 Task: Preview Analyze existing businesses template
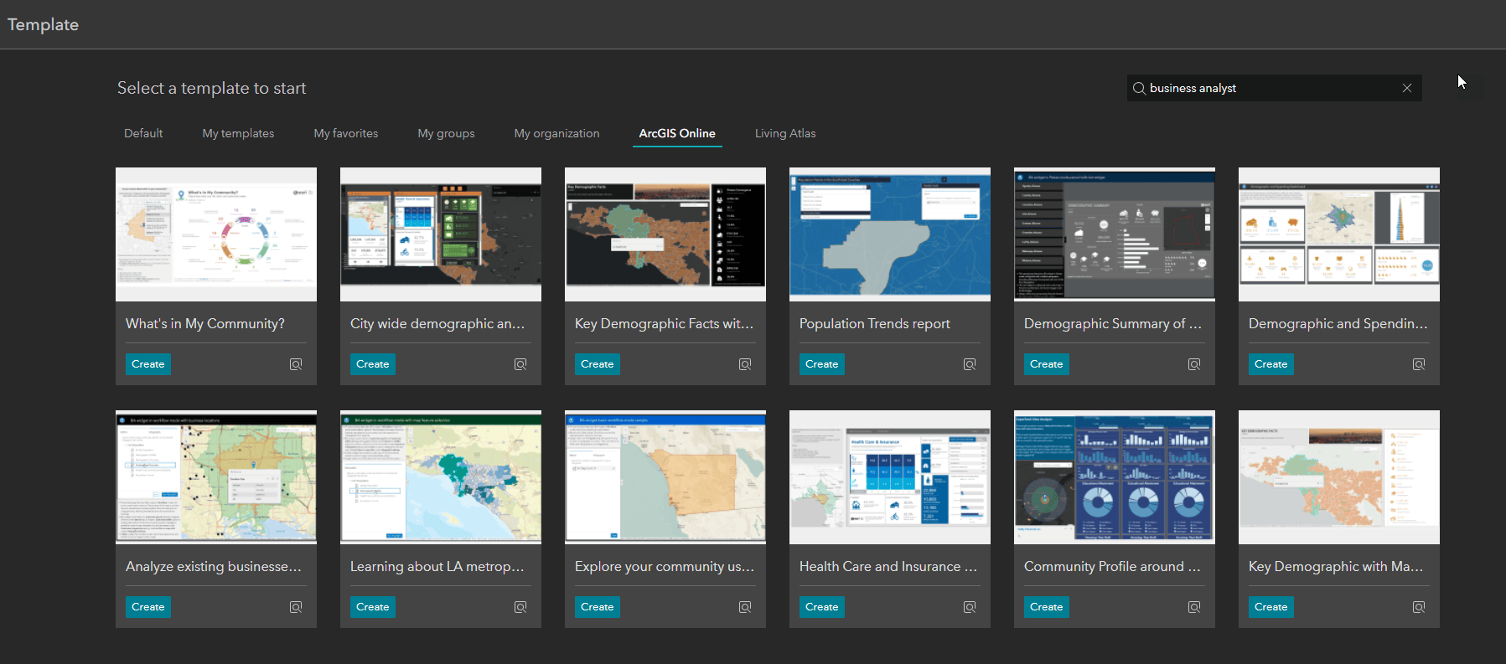(296, 607)
